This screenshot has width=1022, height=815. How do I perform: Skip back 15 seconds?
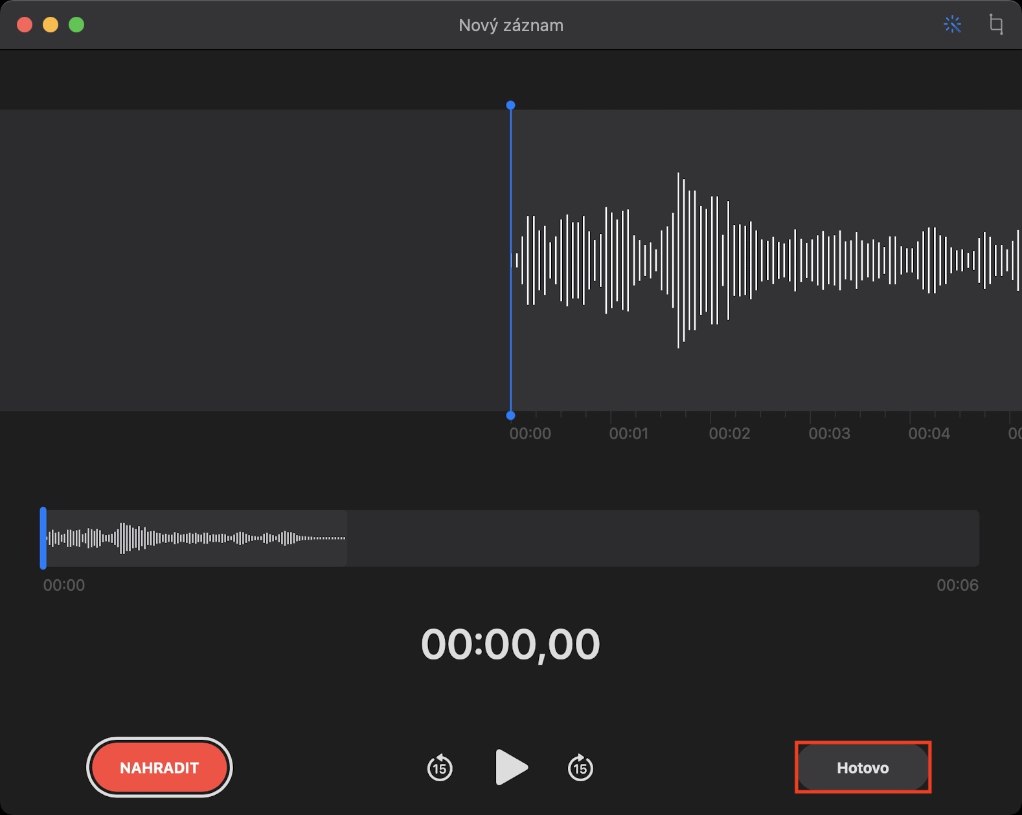coord(440,768)
